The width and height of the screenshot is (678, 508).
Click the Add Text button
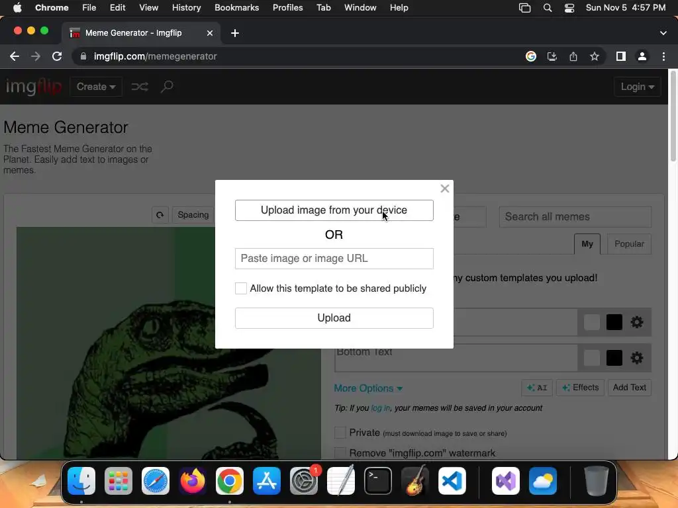click(x=629, y=388)
